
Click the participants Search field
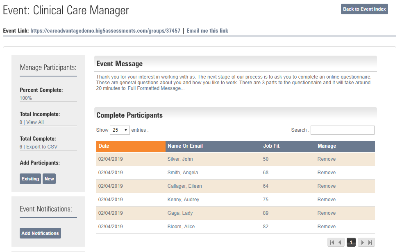coord(343,130)
